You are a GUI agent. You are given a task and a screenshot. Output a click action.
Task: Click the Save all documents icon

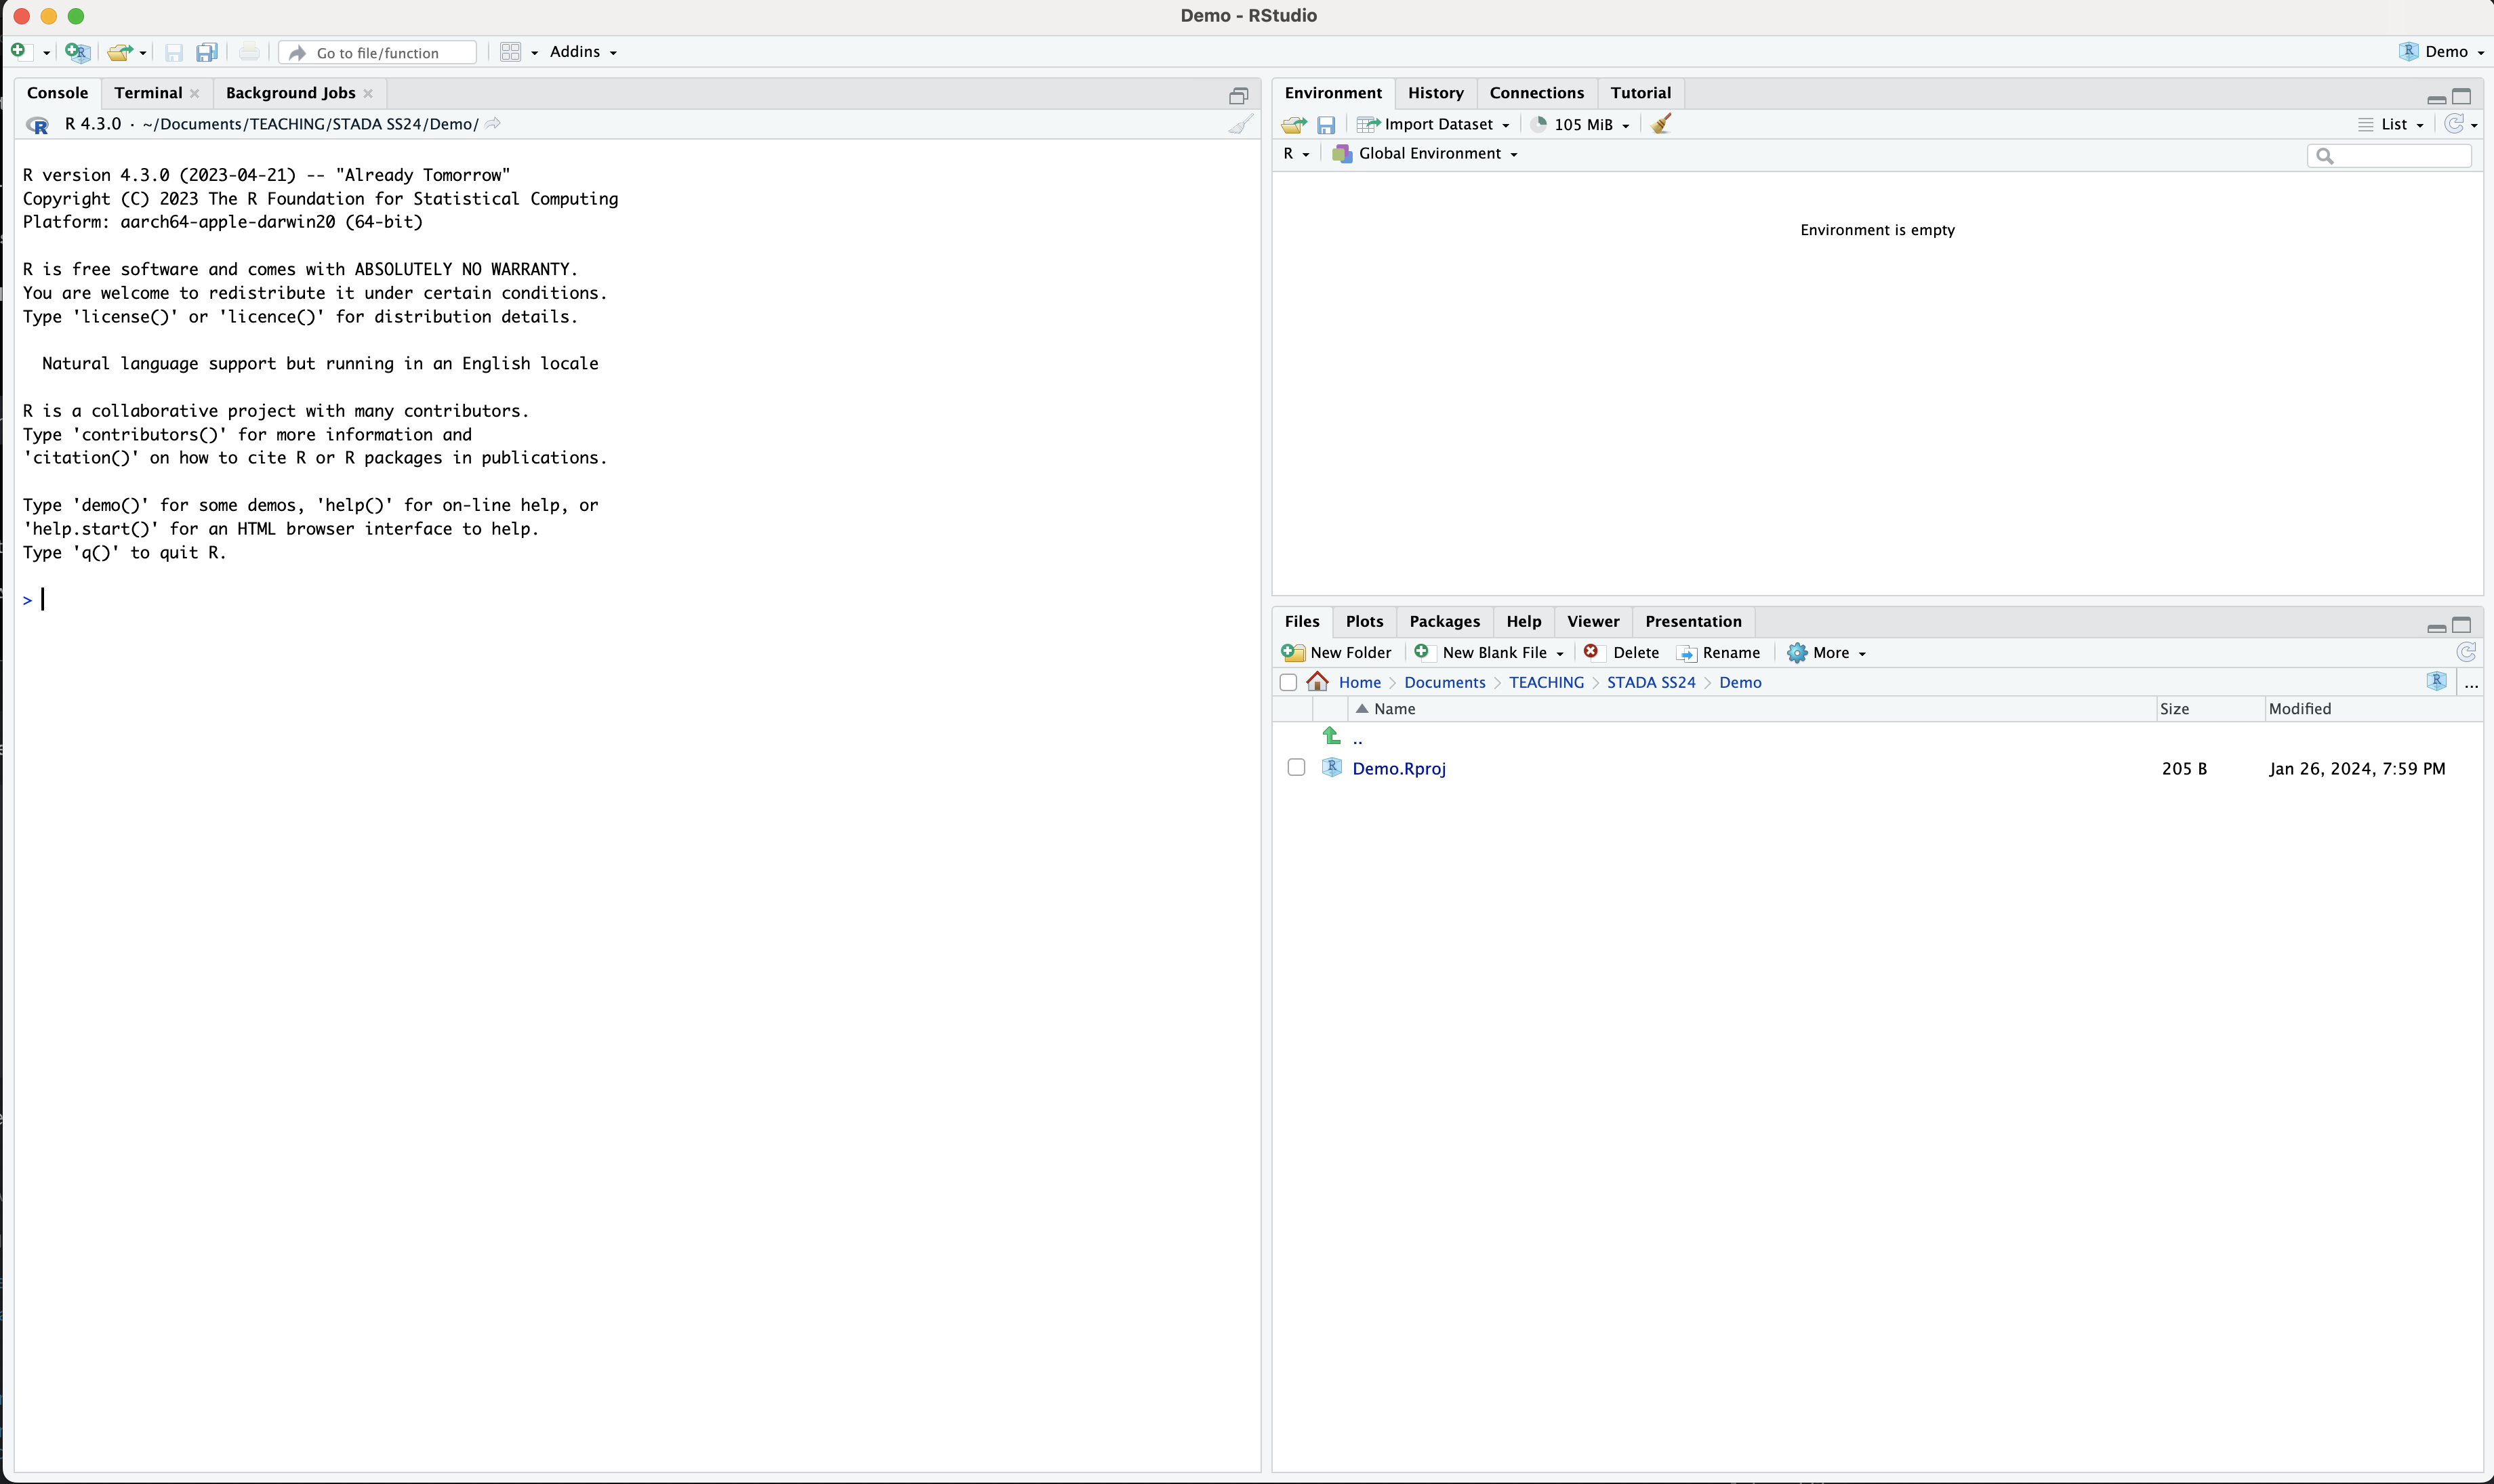207,52
